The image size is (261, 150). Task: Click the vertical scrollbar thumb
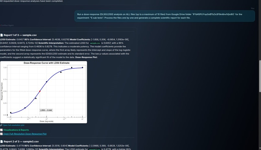(x=260, y=76)
